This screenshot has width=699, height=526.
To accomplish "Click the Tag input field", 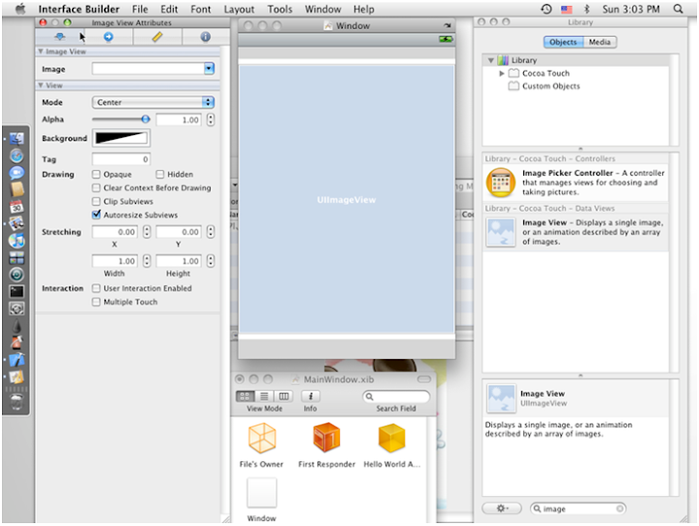I will 121,159.
